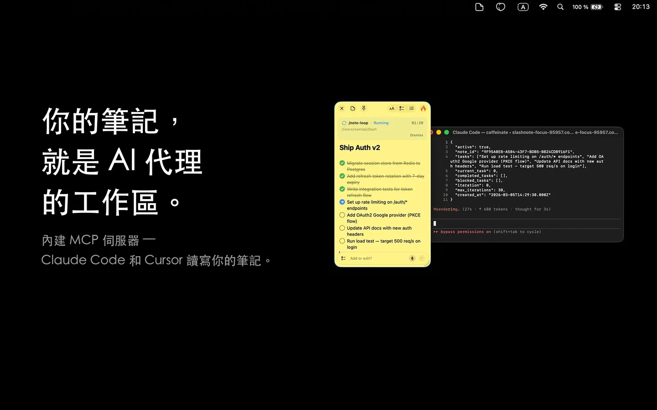Check the Run load test task
This screenshot has width=657, height=410.
pyautogui.click(x=342, y=241)
